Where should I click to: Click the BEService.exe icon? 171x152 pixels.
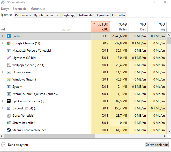click(9, 72)
